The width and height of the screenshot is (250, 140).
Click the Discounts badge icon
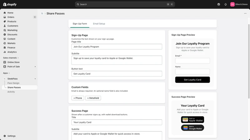point(5,35)
